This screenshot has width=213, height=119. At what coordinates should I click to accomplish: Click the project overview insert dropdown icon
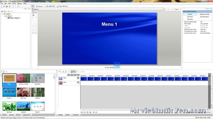click(x=9, y=11)
